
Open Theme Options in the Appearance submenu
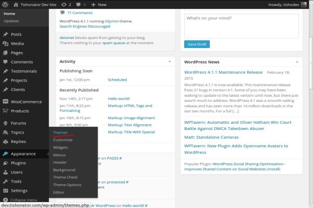(x=67, y=185)
